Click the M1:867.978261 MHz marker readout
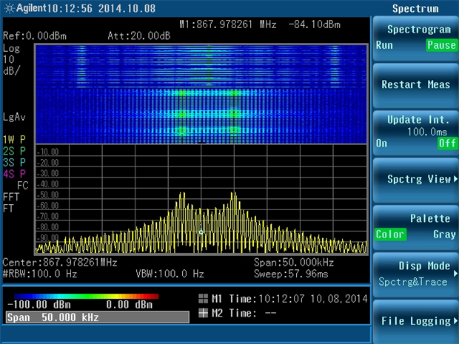 pos(228,24)
